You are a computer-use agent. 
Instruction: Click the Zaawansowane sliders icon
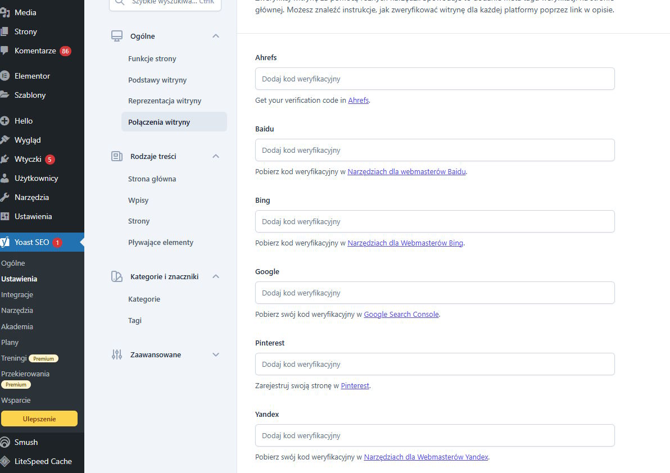coord(116,354)
